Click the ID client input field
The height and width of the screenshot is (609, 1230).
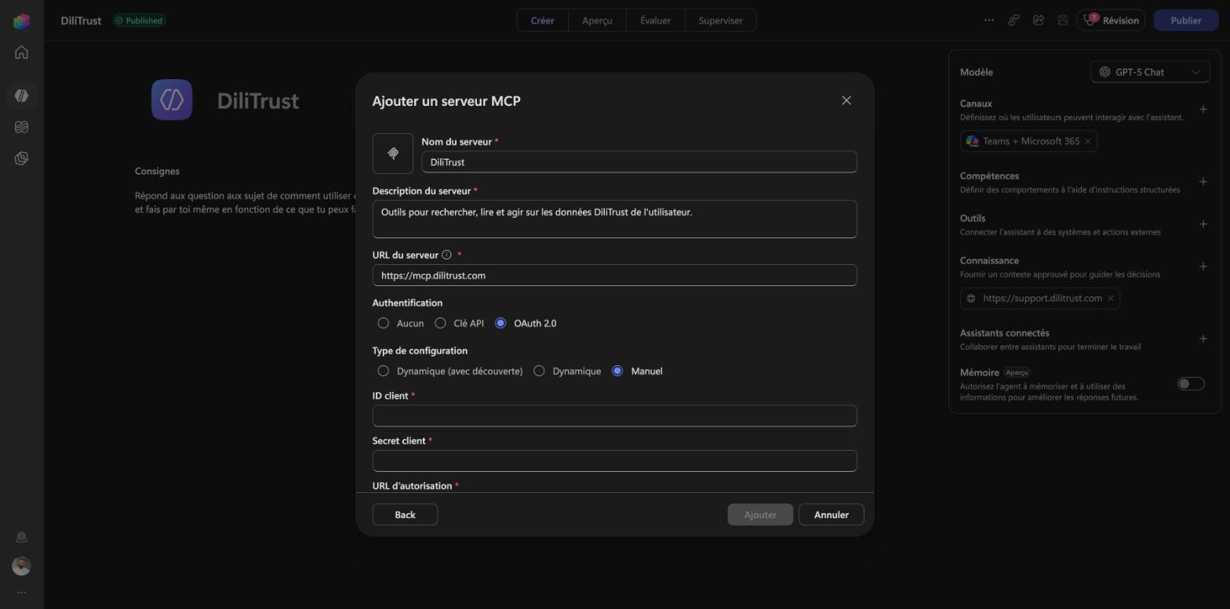coord(614,416)
